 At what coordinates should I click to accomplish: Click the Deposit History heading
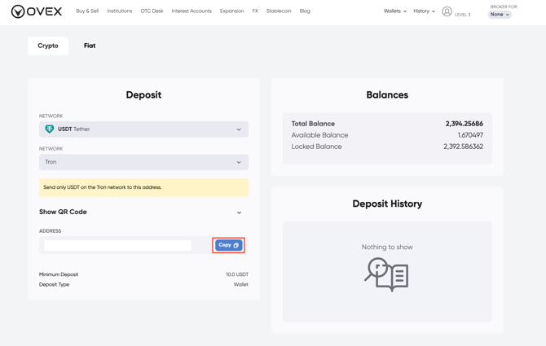[387, 204]
